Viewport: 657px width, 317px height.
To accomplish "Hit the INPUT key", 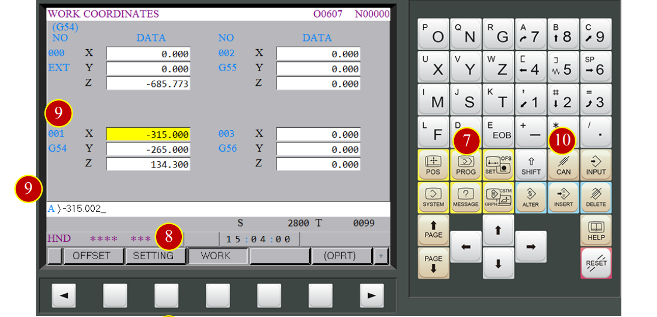I will click(596, 165).
